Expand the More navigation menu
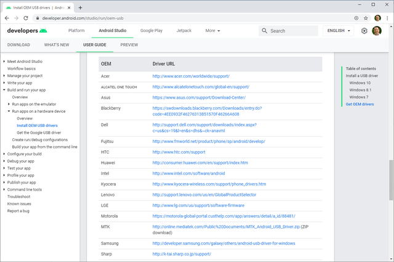 coord(212,30)
